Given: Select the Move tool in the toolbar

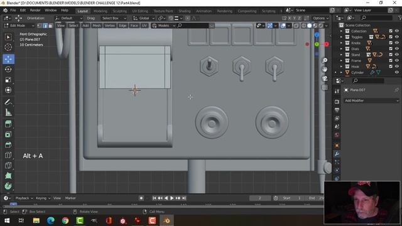Looking at the screenshot, I should [x=8, y=59].
